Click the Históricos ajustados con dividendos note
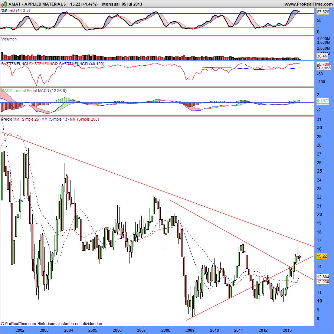The width and height of the screenshot is (334, 334). click(x=70, y=324)
